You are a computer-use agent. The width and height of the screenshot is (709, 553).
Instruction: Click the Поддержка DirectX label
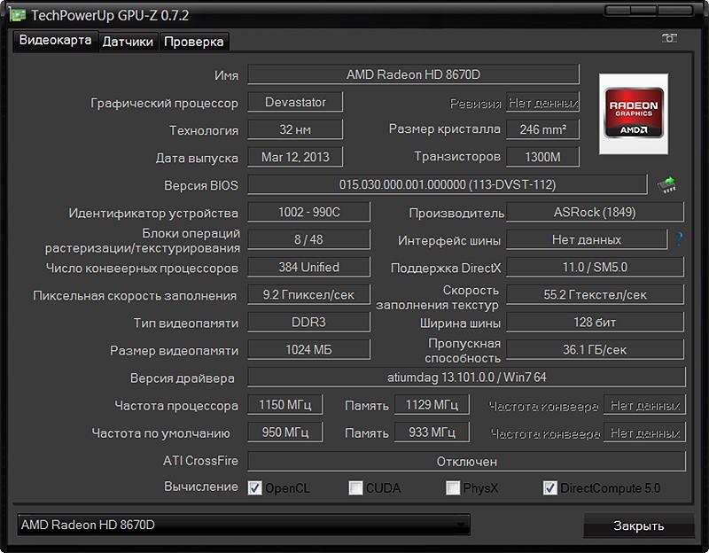(446, 269)
